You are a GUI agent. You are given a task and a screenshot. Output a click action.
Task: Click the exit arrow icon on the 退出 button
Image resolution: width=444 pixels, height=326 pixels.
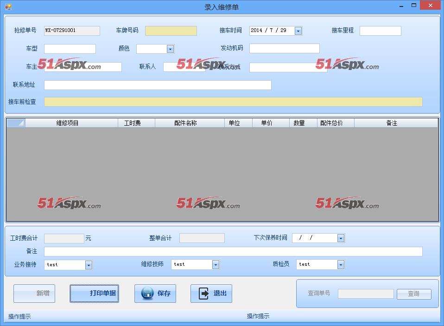coord(203,294)
